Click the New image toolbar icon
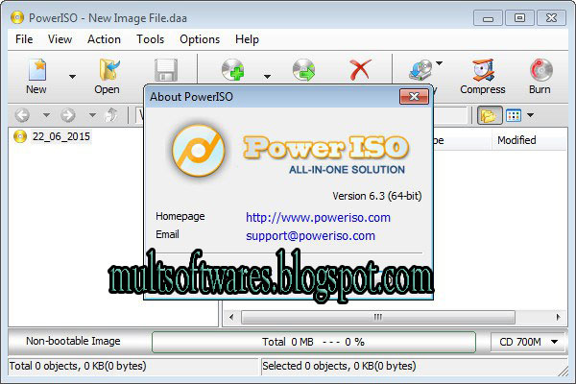This screenshot has width=576, height=384. 37,70
